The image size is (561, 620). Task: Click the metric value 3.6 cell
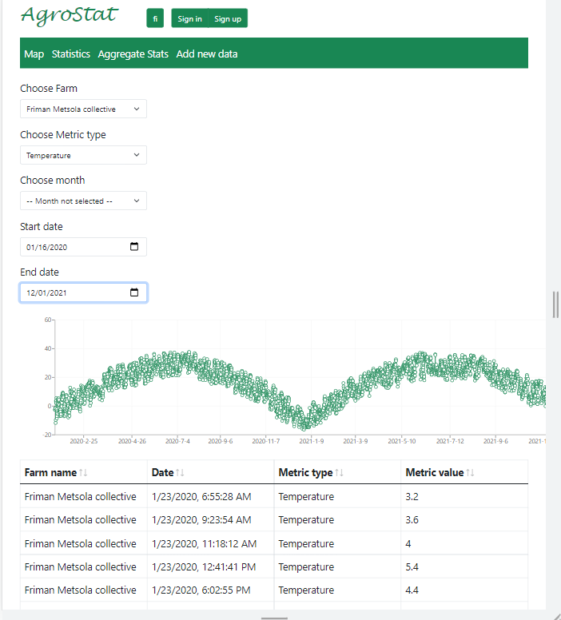click(x=464, y=519)
